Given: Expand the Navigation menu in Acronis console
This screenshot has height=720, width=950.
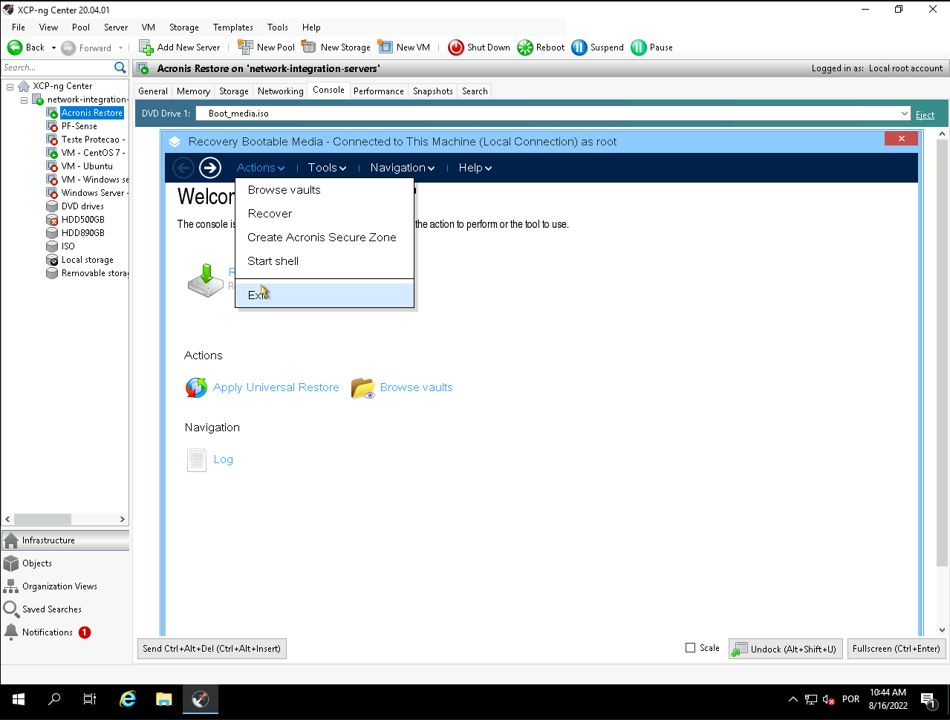Looking at the screenshot, I should (x=403, y=168).
